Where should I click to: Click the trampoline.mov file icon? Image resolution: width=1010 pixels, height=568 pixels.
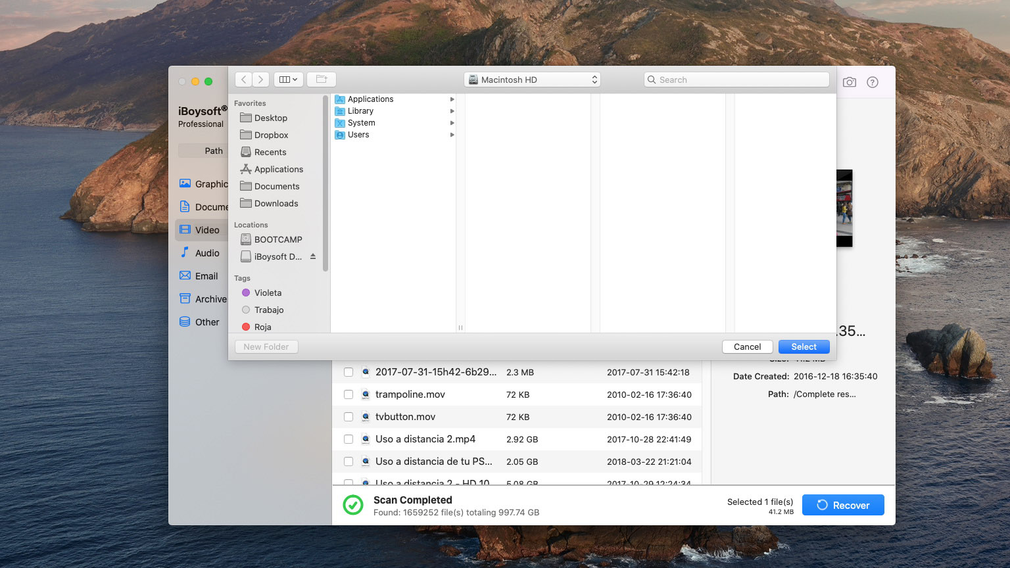coord(365,394)
